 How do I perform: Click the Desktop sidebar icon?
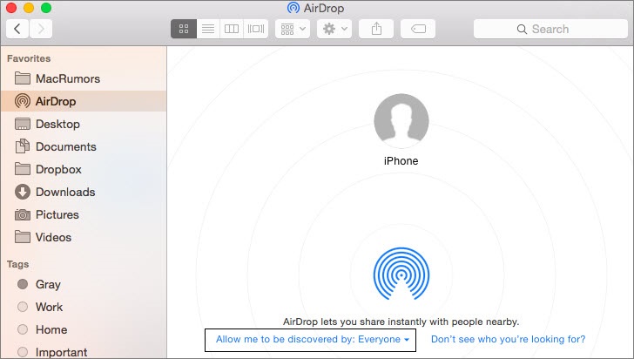pyautogui.click(x=23, y=124)
